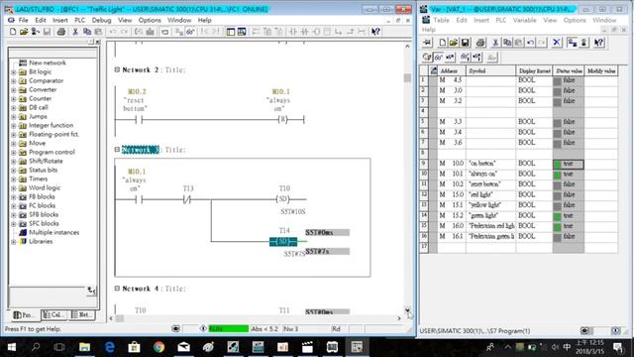Click the vertical scrollbar thumb in ladder editor
The height and width of the screenshot is (357, 634).
pos(407,77)
